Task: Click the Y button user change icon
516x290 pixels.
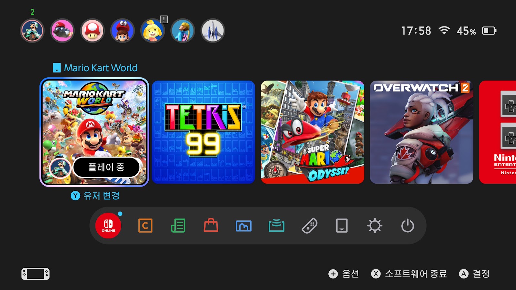Action: (x=75, y=196)
